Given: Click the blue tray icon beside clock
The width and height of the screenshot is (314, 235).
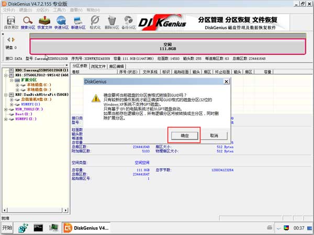Looking at the screenshot, I should point(309,228).
